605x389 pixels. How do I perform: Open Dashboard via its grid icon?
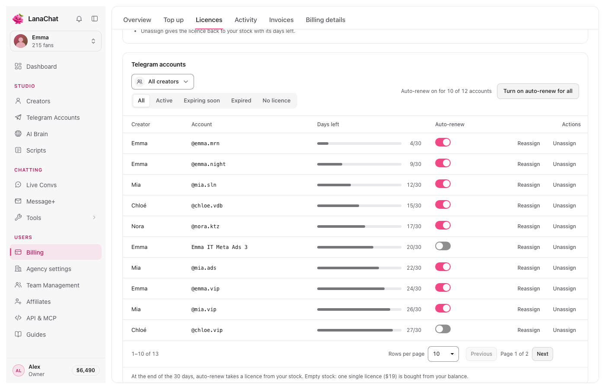18,66
